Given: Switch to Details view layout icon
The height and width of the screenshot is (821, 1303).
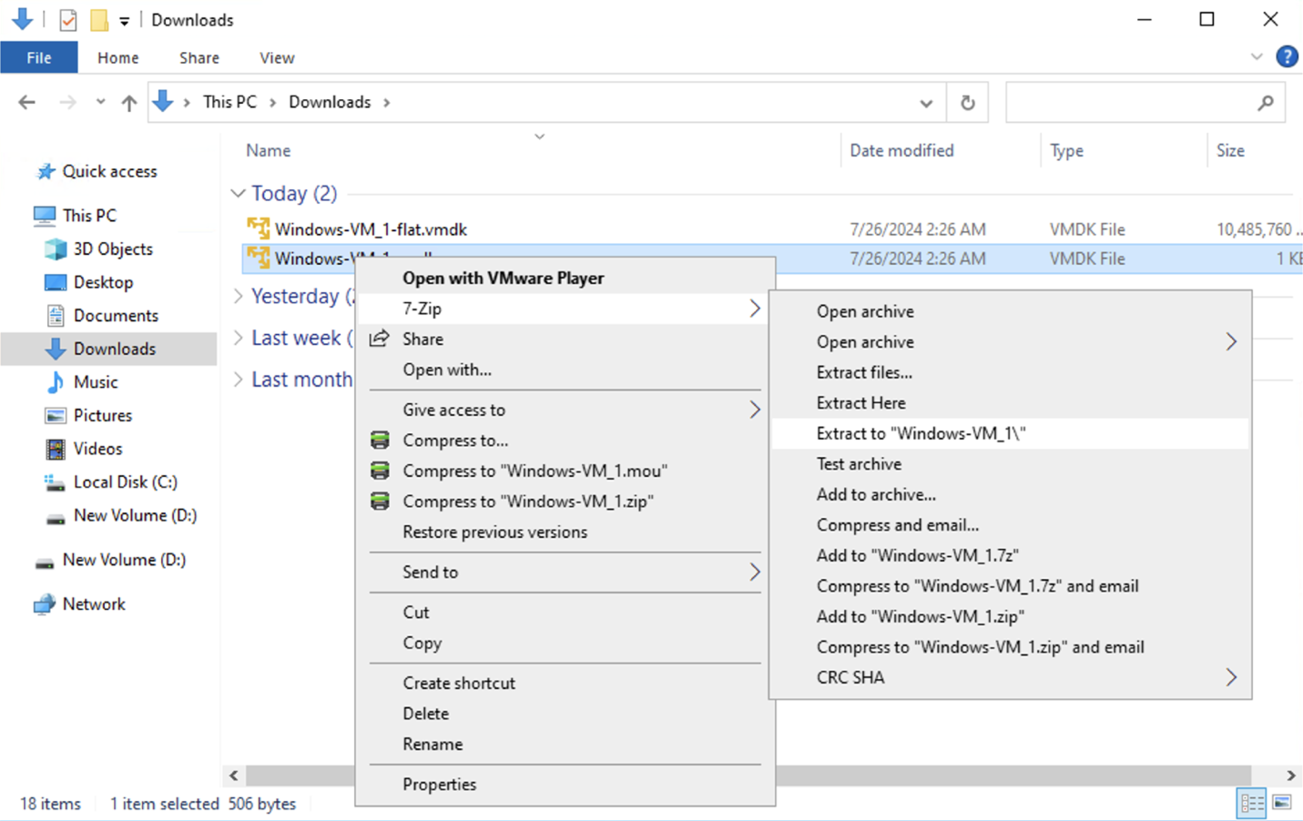Looking at the screenshot, I should coord(1251,803).
